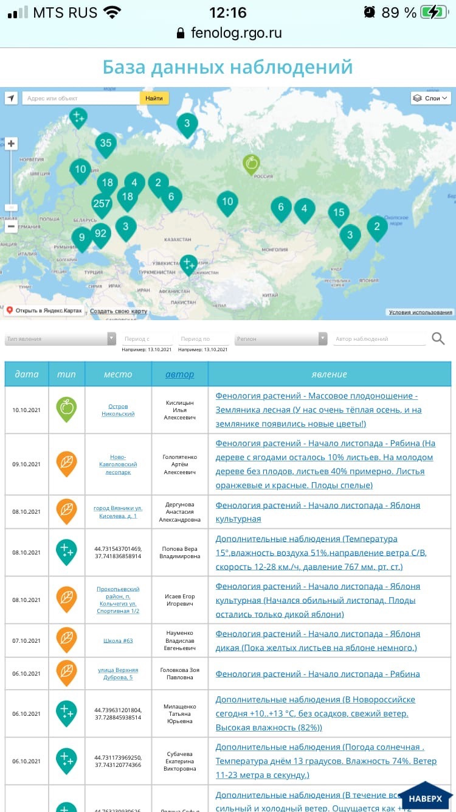Sort table by автор column header

click(179, 374)
